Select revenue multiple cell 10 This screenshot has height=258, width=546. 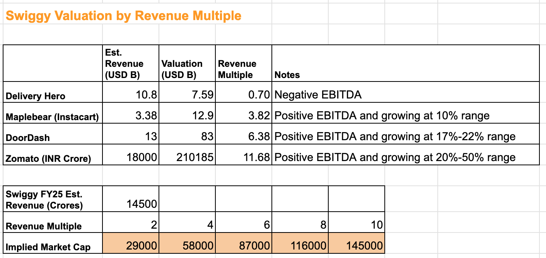[357, 222]
